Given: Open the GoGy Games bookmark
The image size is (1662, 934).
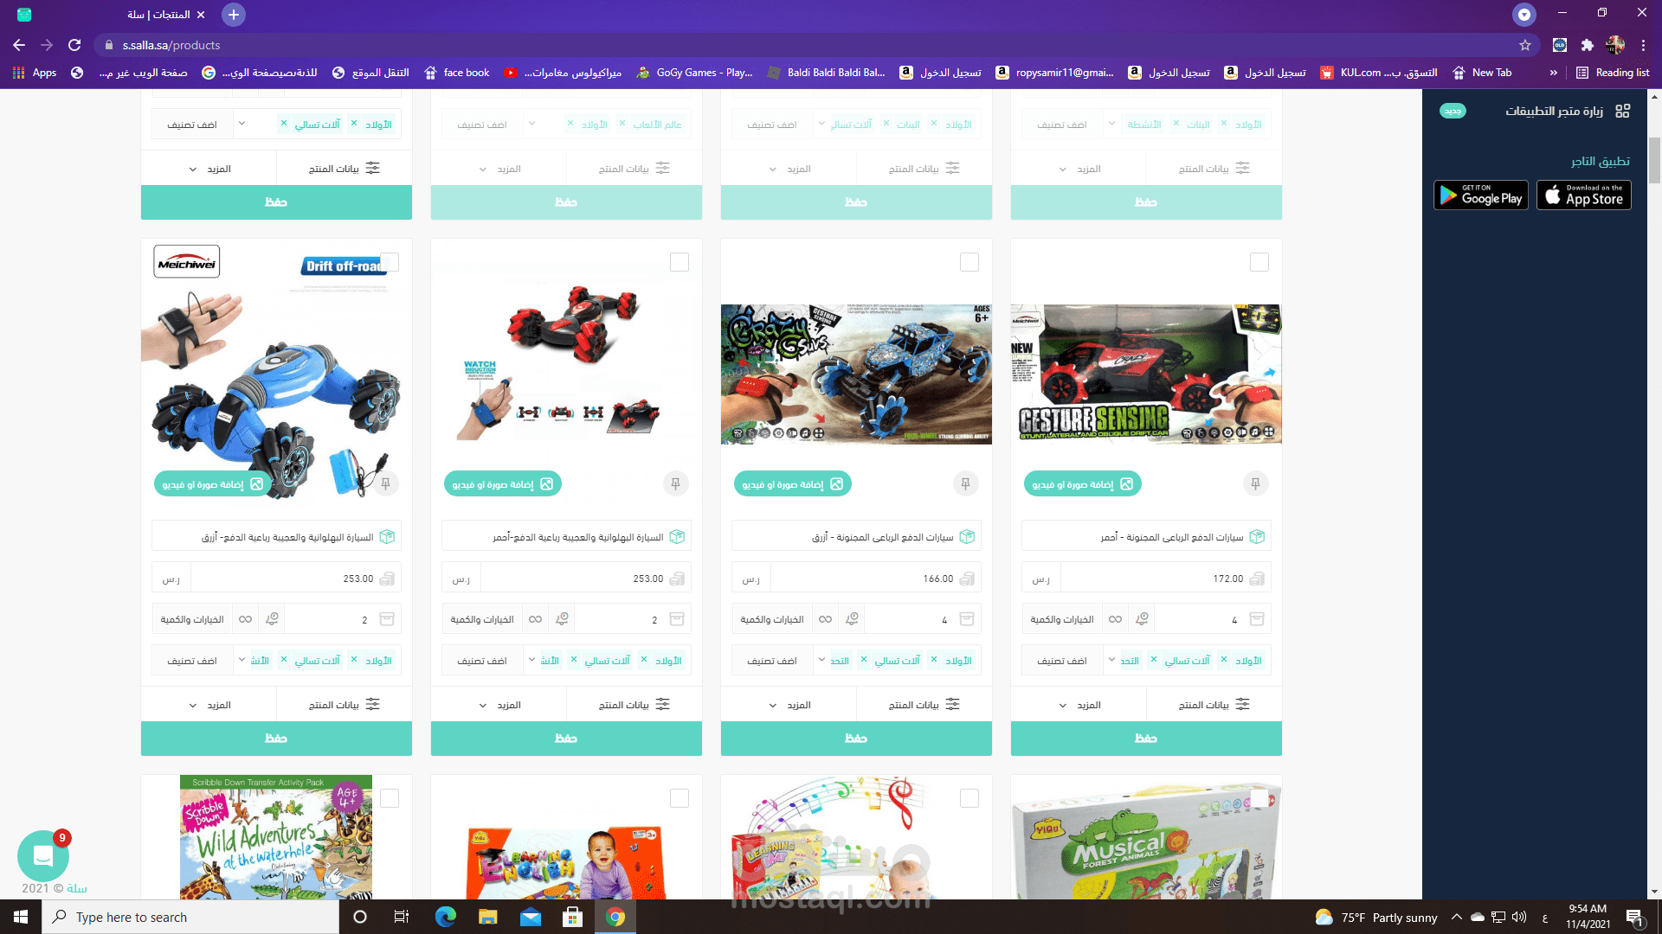Looking at the screenshot, I should (694, 73).
